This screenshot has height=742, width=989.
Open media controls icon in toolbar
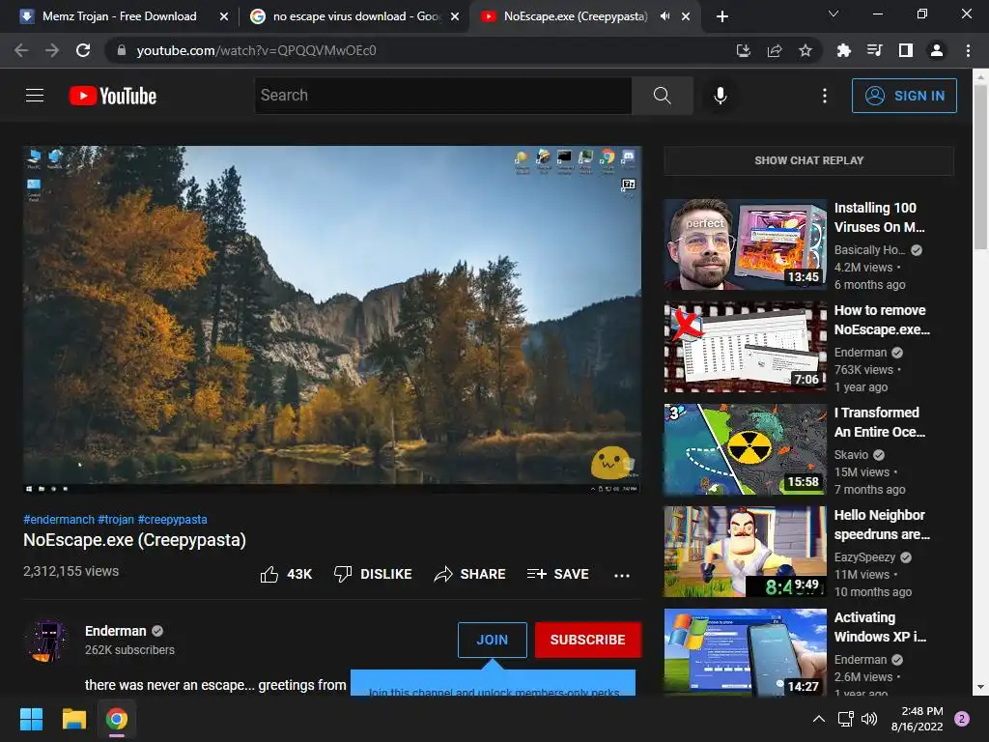pyautogui.click(x=875, y=50)
